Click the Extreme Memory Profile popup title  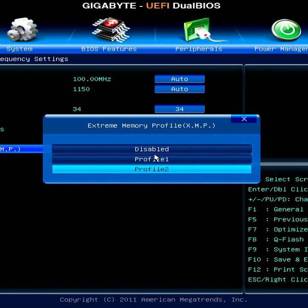pyautogui.click(x=151, y=125)
